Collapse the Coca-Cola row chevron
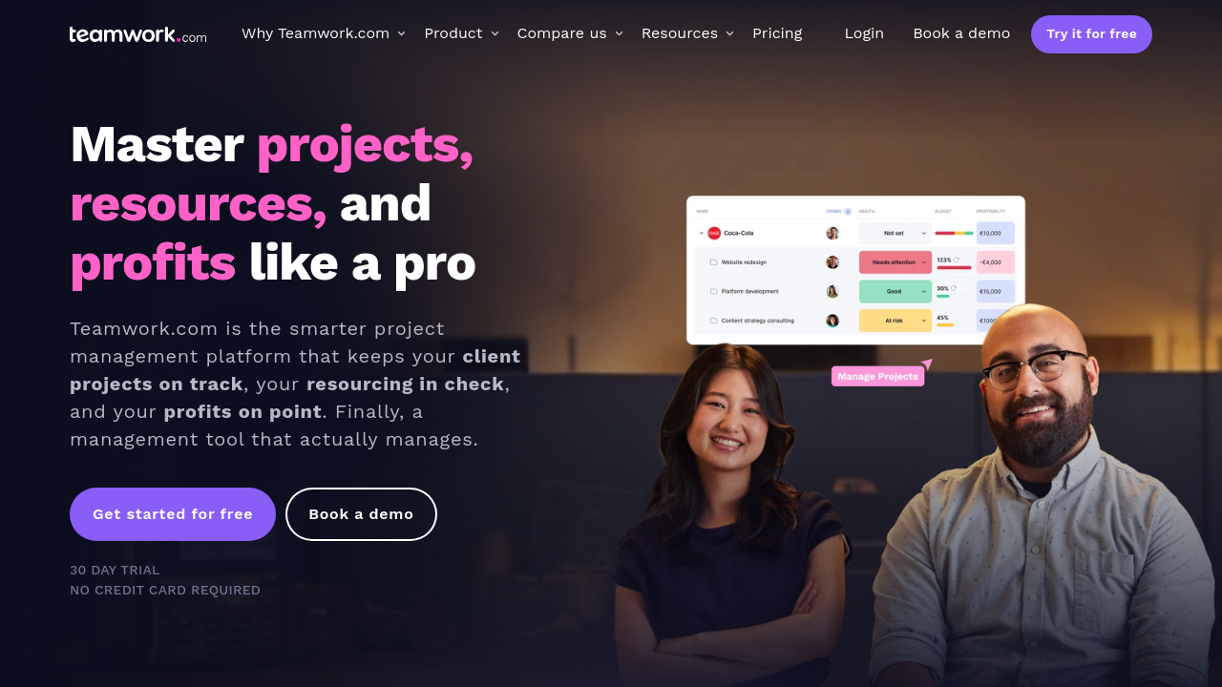 [701, 233]
